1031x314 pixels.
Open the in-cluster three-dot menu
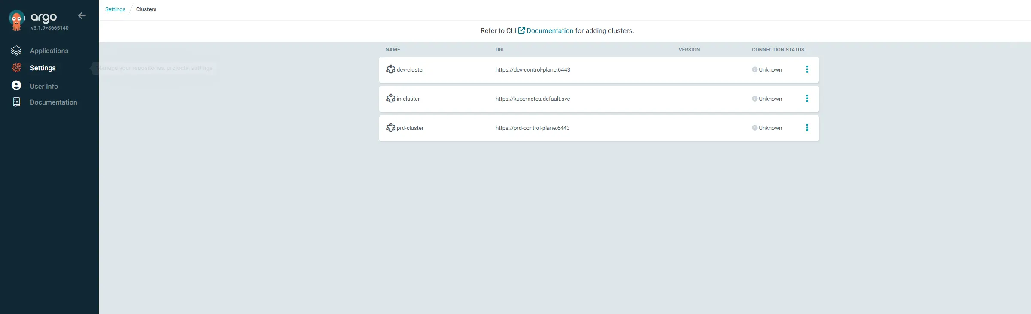807,99
